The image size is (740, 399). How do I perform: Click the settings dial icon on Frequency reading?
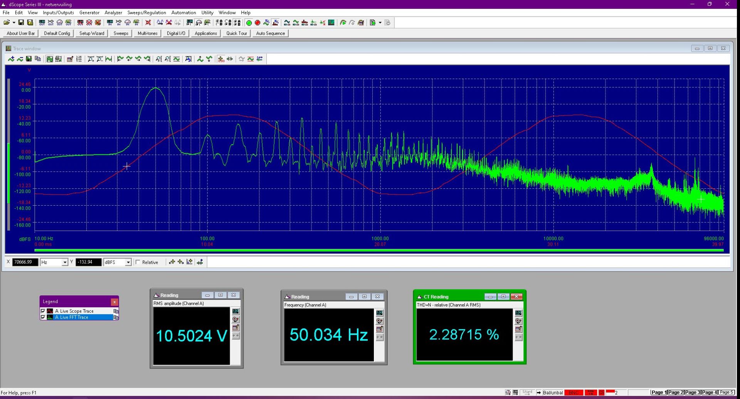380,321
